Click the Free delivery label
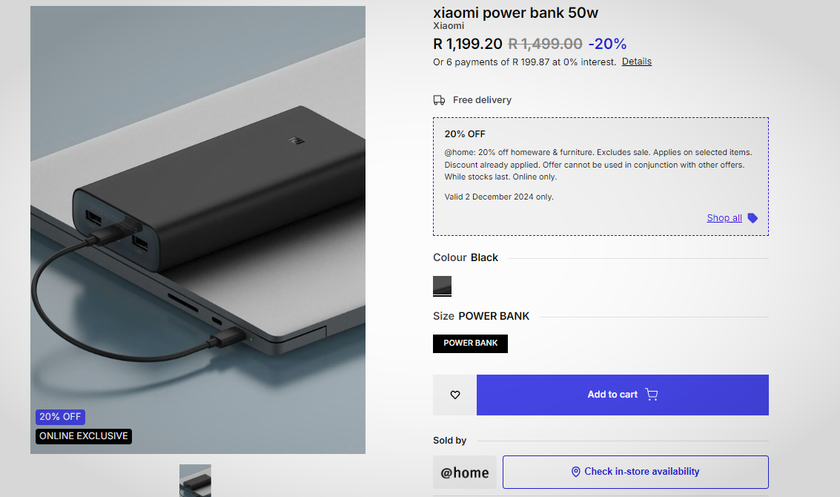This screenshot has width=840, height=497. [x=482, y=100]
